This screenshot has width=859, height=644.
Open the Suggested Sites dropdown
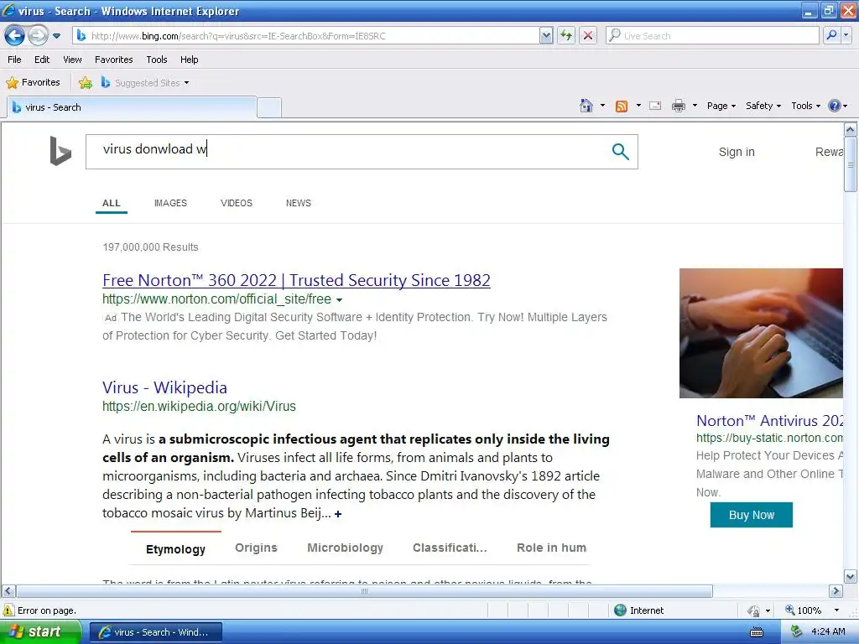pyautogui.click(x=145, y=83)
